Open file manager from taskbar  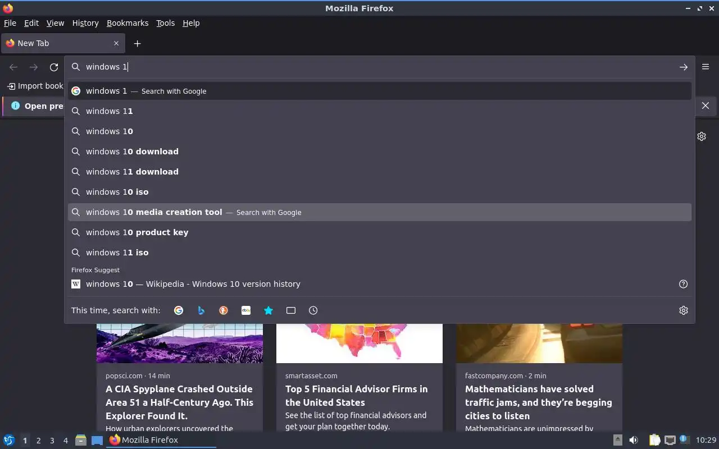pos(81,440)
